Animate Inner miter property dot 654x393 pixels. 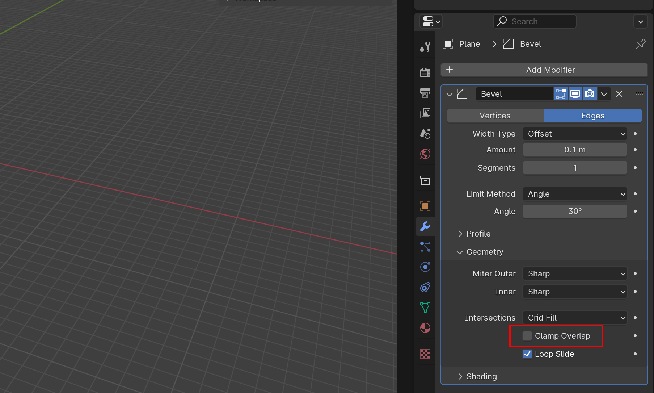tap(635, 292)
